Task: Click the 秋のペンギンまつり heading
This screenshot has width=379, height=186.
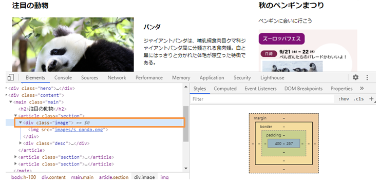Action: click(x=291, y=5)
